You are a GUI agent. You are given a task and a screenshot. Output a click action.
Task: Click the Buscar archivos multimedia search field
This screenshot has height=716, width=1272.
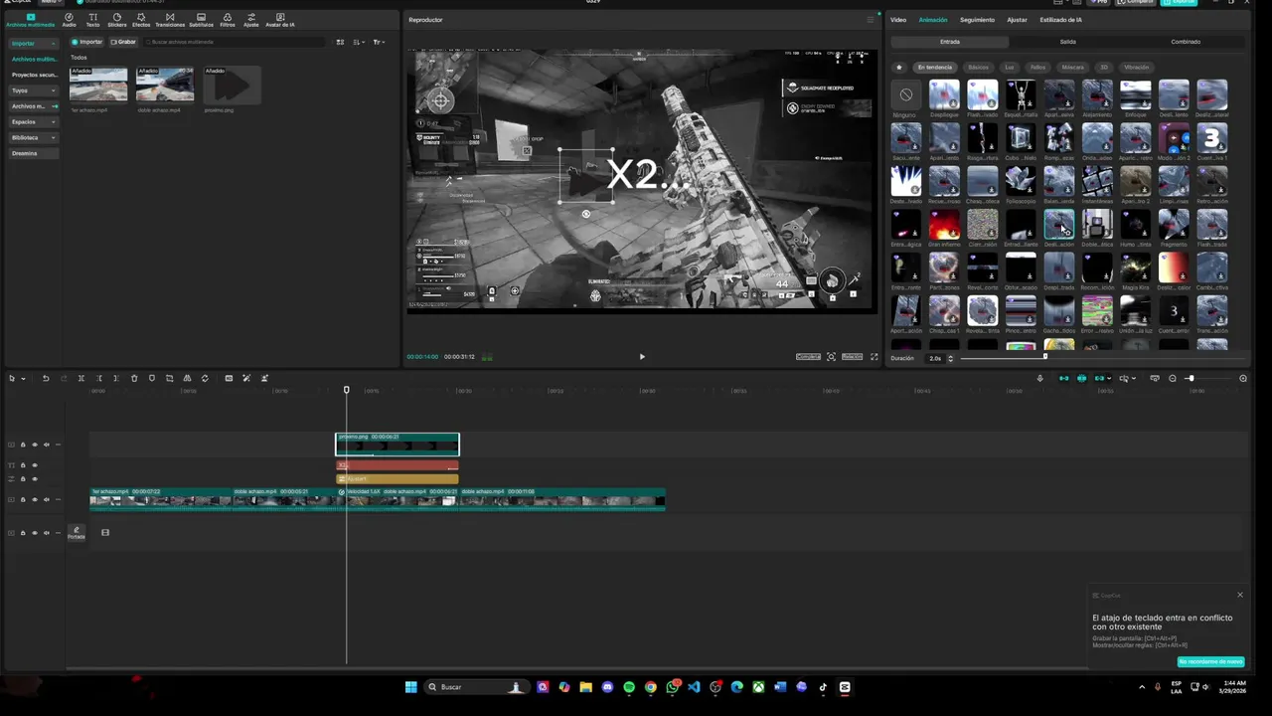click(x=235, y=42)
